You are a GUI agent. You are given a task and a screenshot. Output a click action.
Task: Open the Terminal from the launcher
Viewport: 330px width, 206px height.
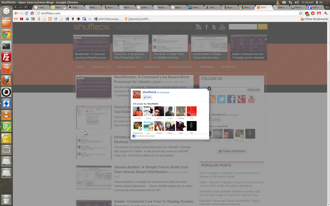[x=6, y=46]
